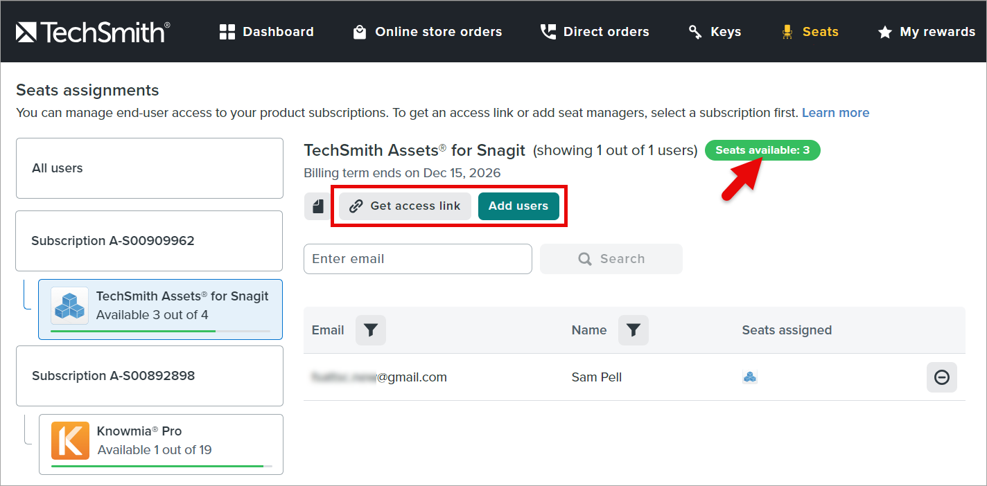Screen dimensions: 987x486
Task: Click the Dashboard grid icon
Action: (x=227, y=32)
